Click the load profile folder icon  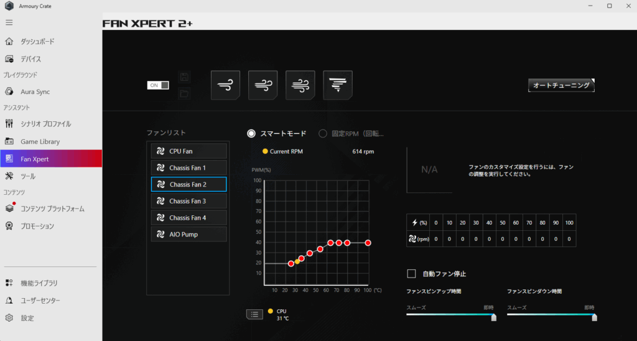point(184,93)
